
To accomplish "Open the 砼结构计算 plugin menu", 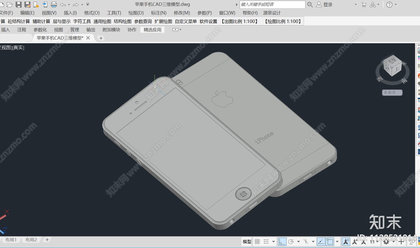I will (19, 21).
